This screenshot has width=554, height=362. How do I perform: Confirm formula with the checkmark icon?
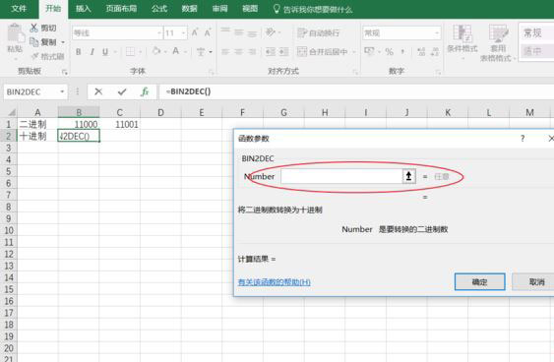click(x=122, y=92)
